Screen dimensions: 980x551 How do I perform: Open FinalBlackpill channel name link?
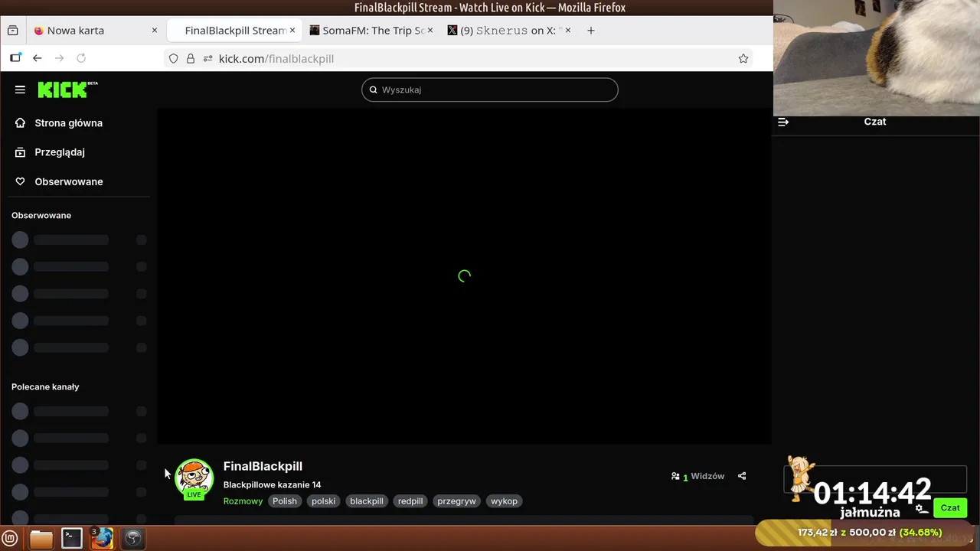click(x=263, y=466)
